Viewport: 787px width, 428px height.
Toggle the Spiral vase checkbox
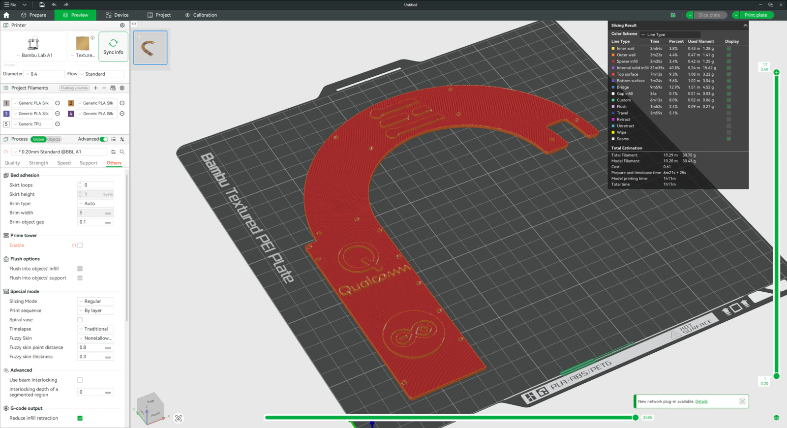[x=80, y=320]
